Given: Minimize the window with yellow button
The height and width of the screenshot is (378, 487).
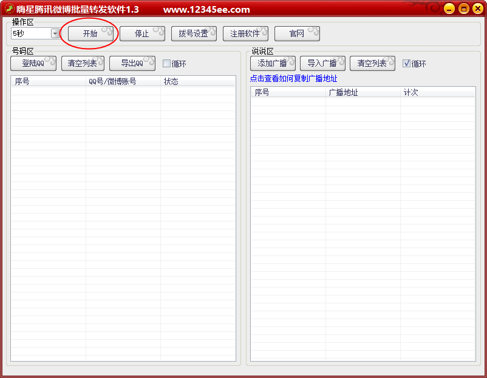Looking at the screenshot, I should (449, 8).
